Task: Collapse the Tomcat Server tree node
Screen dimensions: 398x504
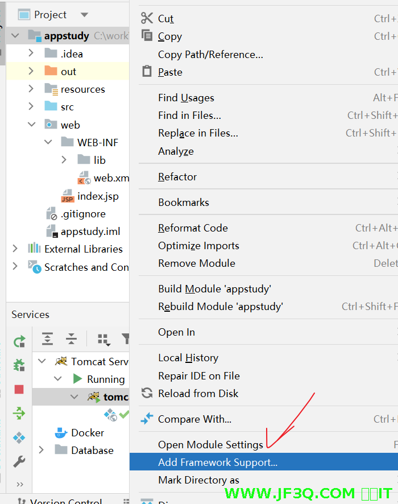Action: coord(41,361)
